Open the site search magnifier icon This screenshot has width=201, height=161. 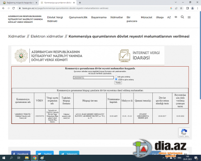click(182, 17)
